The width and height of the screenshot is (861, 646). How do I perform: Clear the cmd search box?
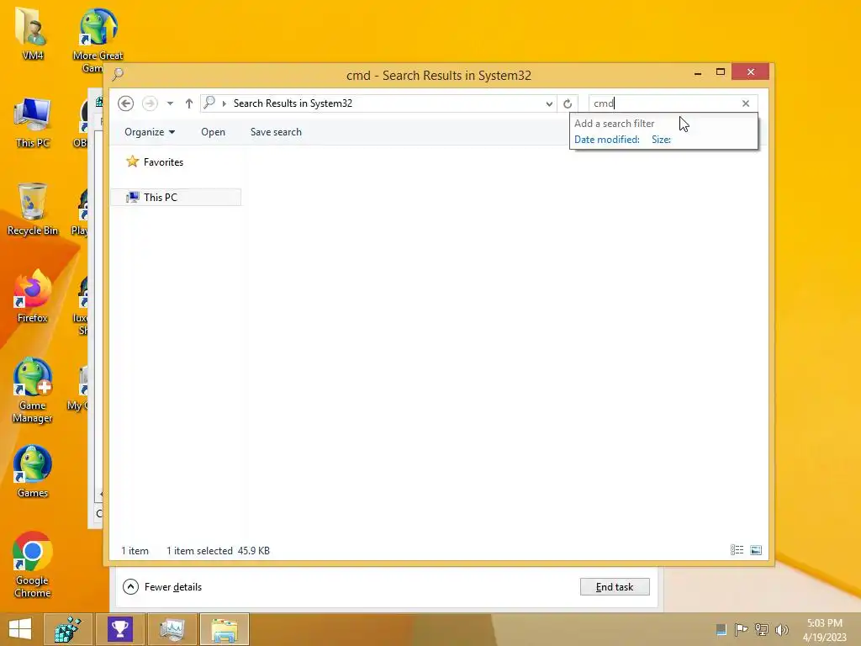coord(746,103)
